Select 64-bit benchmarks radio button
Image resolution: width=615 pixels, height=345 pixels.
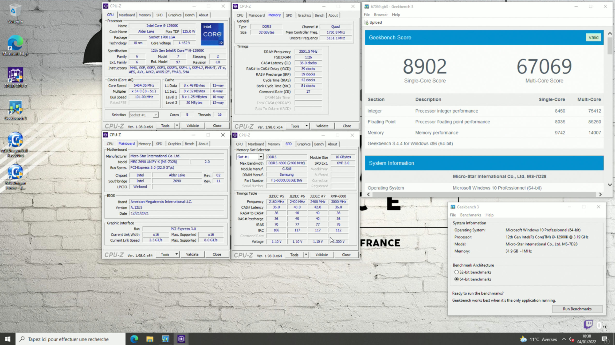click(456, 279)
